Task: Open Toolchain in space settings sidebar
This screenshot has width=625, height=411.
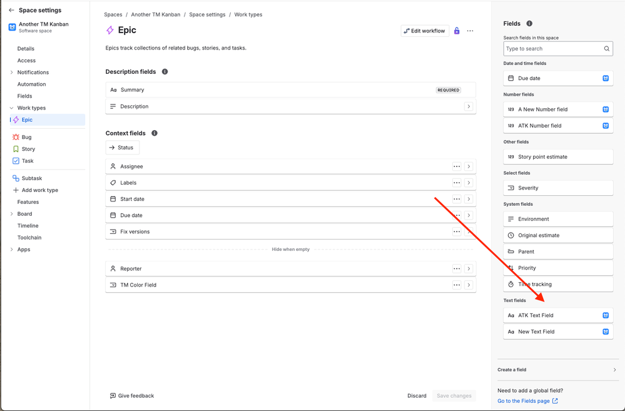Action: pos(29,238)
